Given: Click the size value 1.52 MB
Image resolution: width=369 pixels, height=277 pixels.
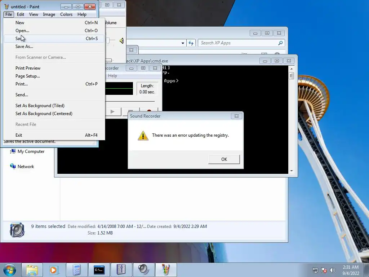Looking at the screenshot, I should (105, 233).
